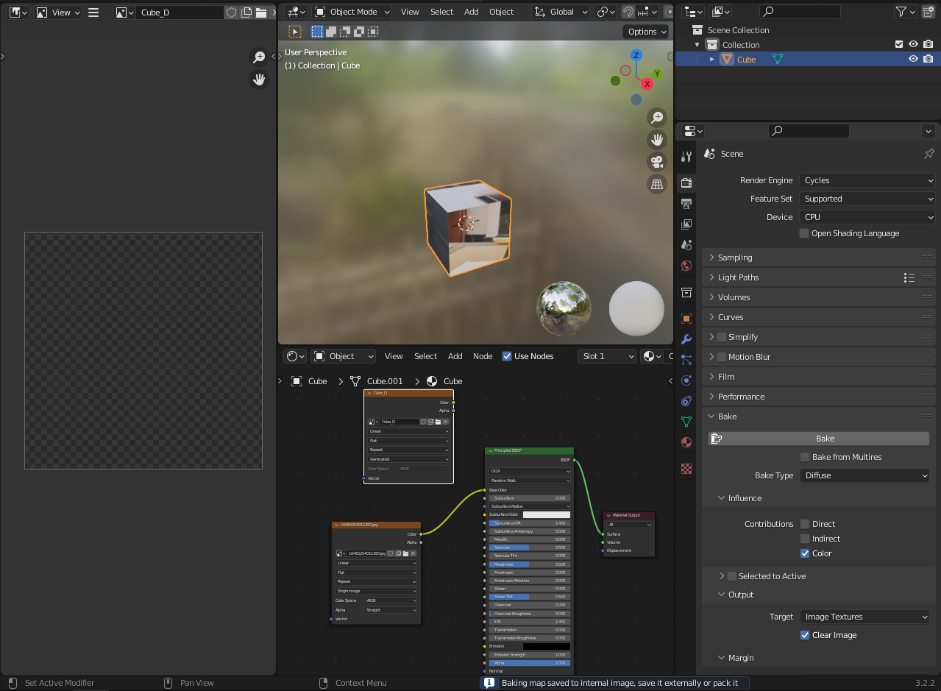941x691 pixels.
Task: Expand the Sampling panel
Action: (x=735, y=258)
